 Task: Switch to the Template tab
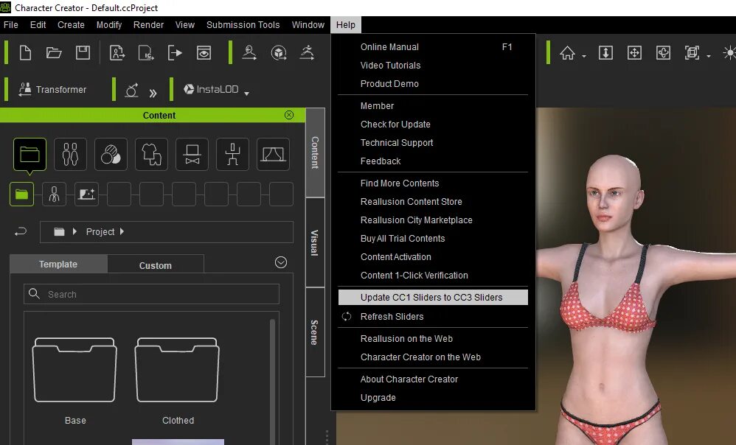point(58,264)
